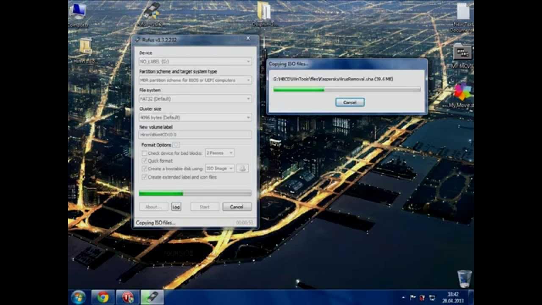Open the New Text Document desktop icon
Screen dimensions: 542x305
point(463,17)
